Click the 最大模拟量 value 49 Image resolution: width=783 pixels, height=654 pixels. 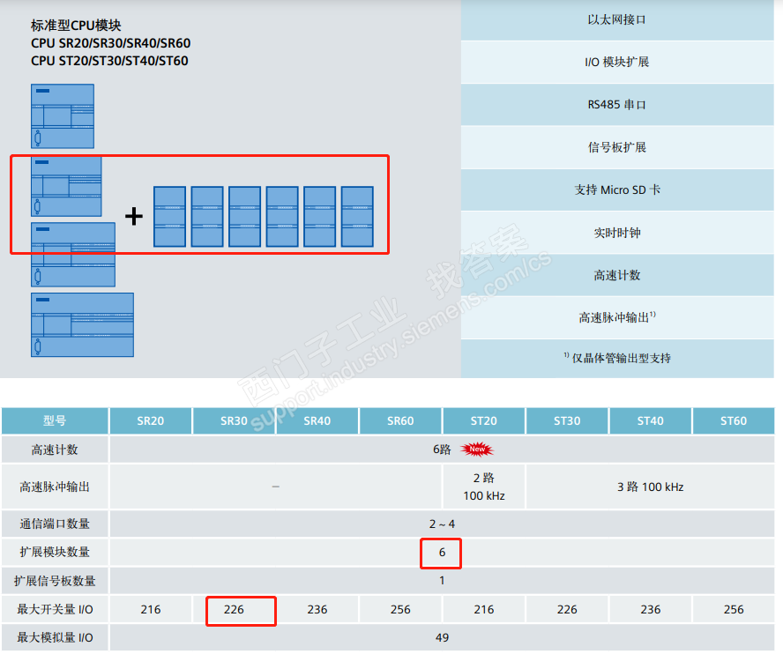coord(442,637)
